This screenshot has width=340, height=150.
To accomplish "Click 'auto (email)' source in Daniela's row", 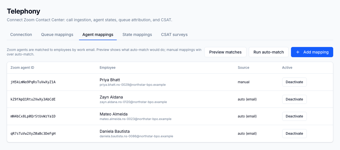I will [247, 134].
